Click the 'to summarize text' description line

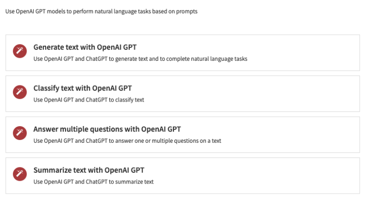(x=93, y=182)
